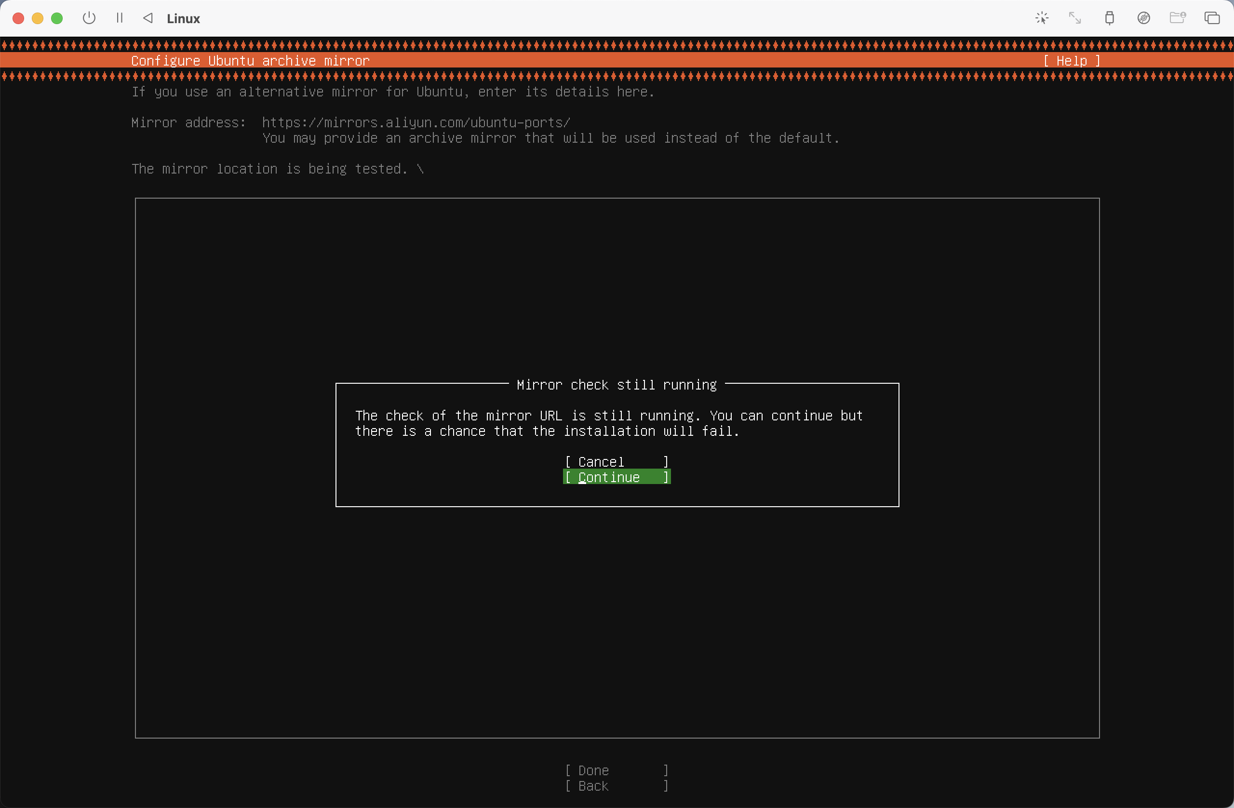Click the resize display arrows icon
The height and width of the screenshot is (808, 1234).
1075,18
